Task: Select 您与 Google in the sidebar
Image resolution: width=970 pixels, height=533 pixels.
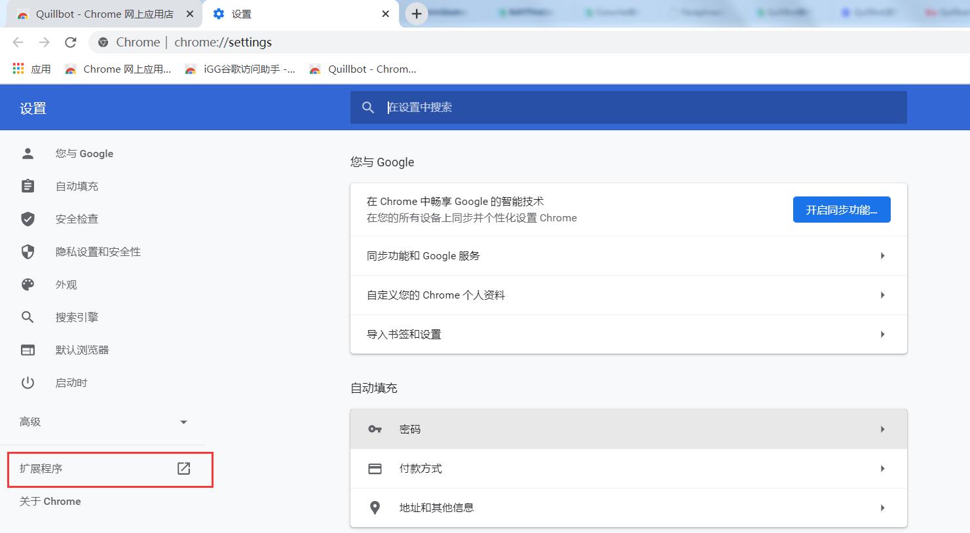Action: point(84,153)
